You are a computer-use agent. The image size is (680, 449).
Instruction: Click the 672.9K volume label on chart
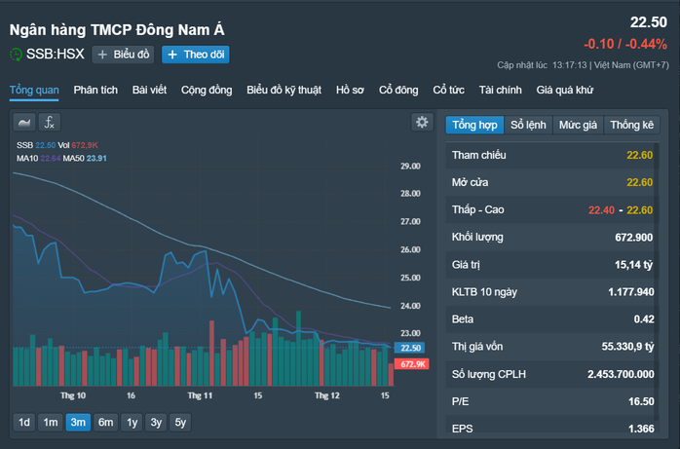(411, 364)
